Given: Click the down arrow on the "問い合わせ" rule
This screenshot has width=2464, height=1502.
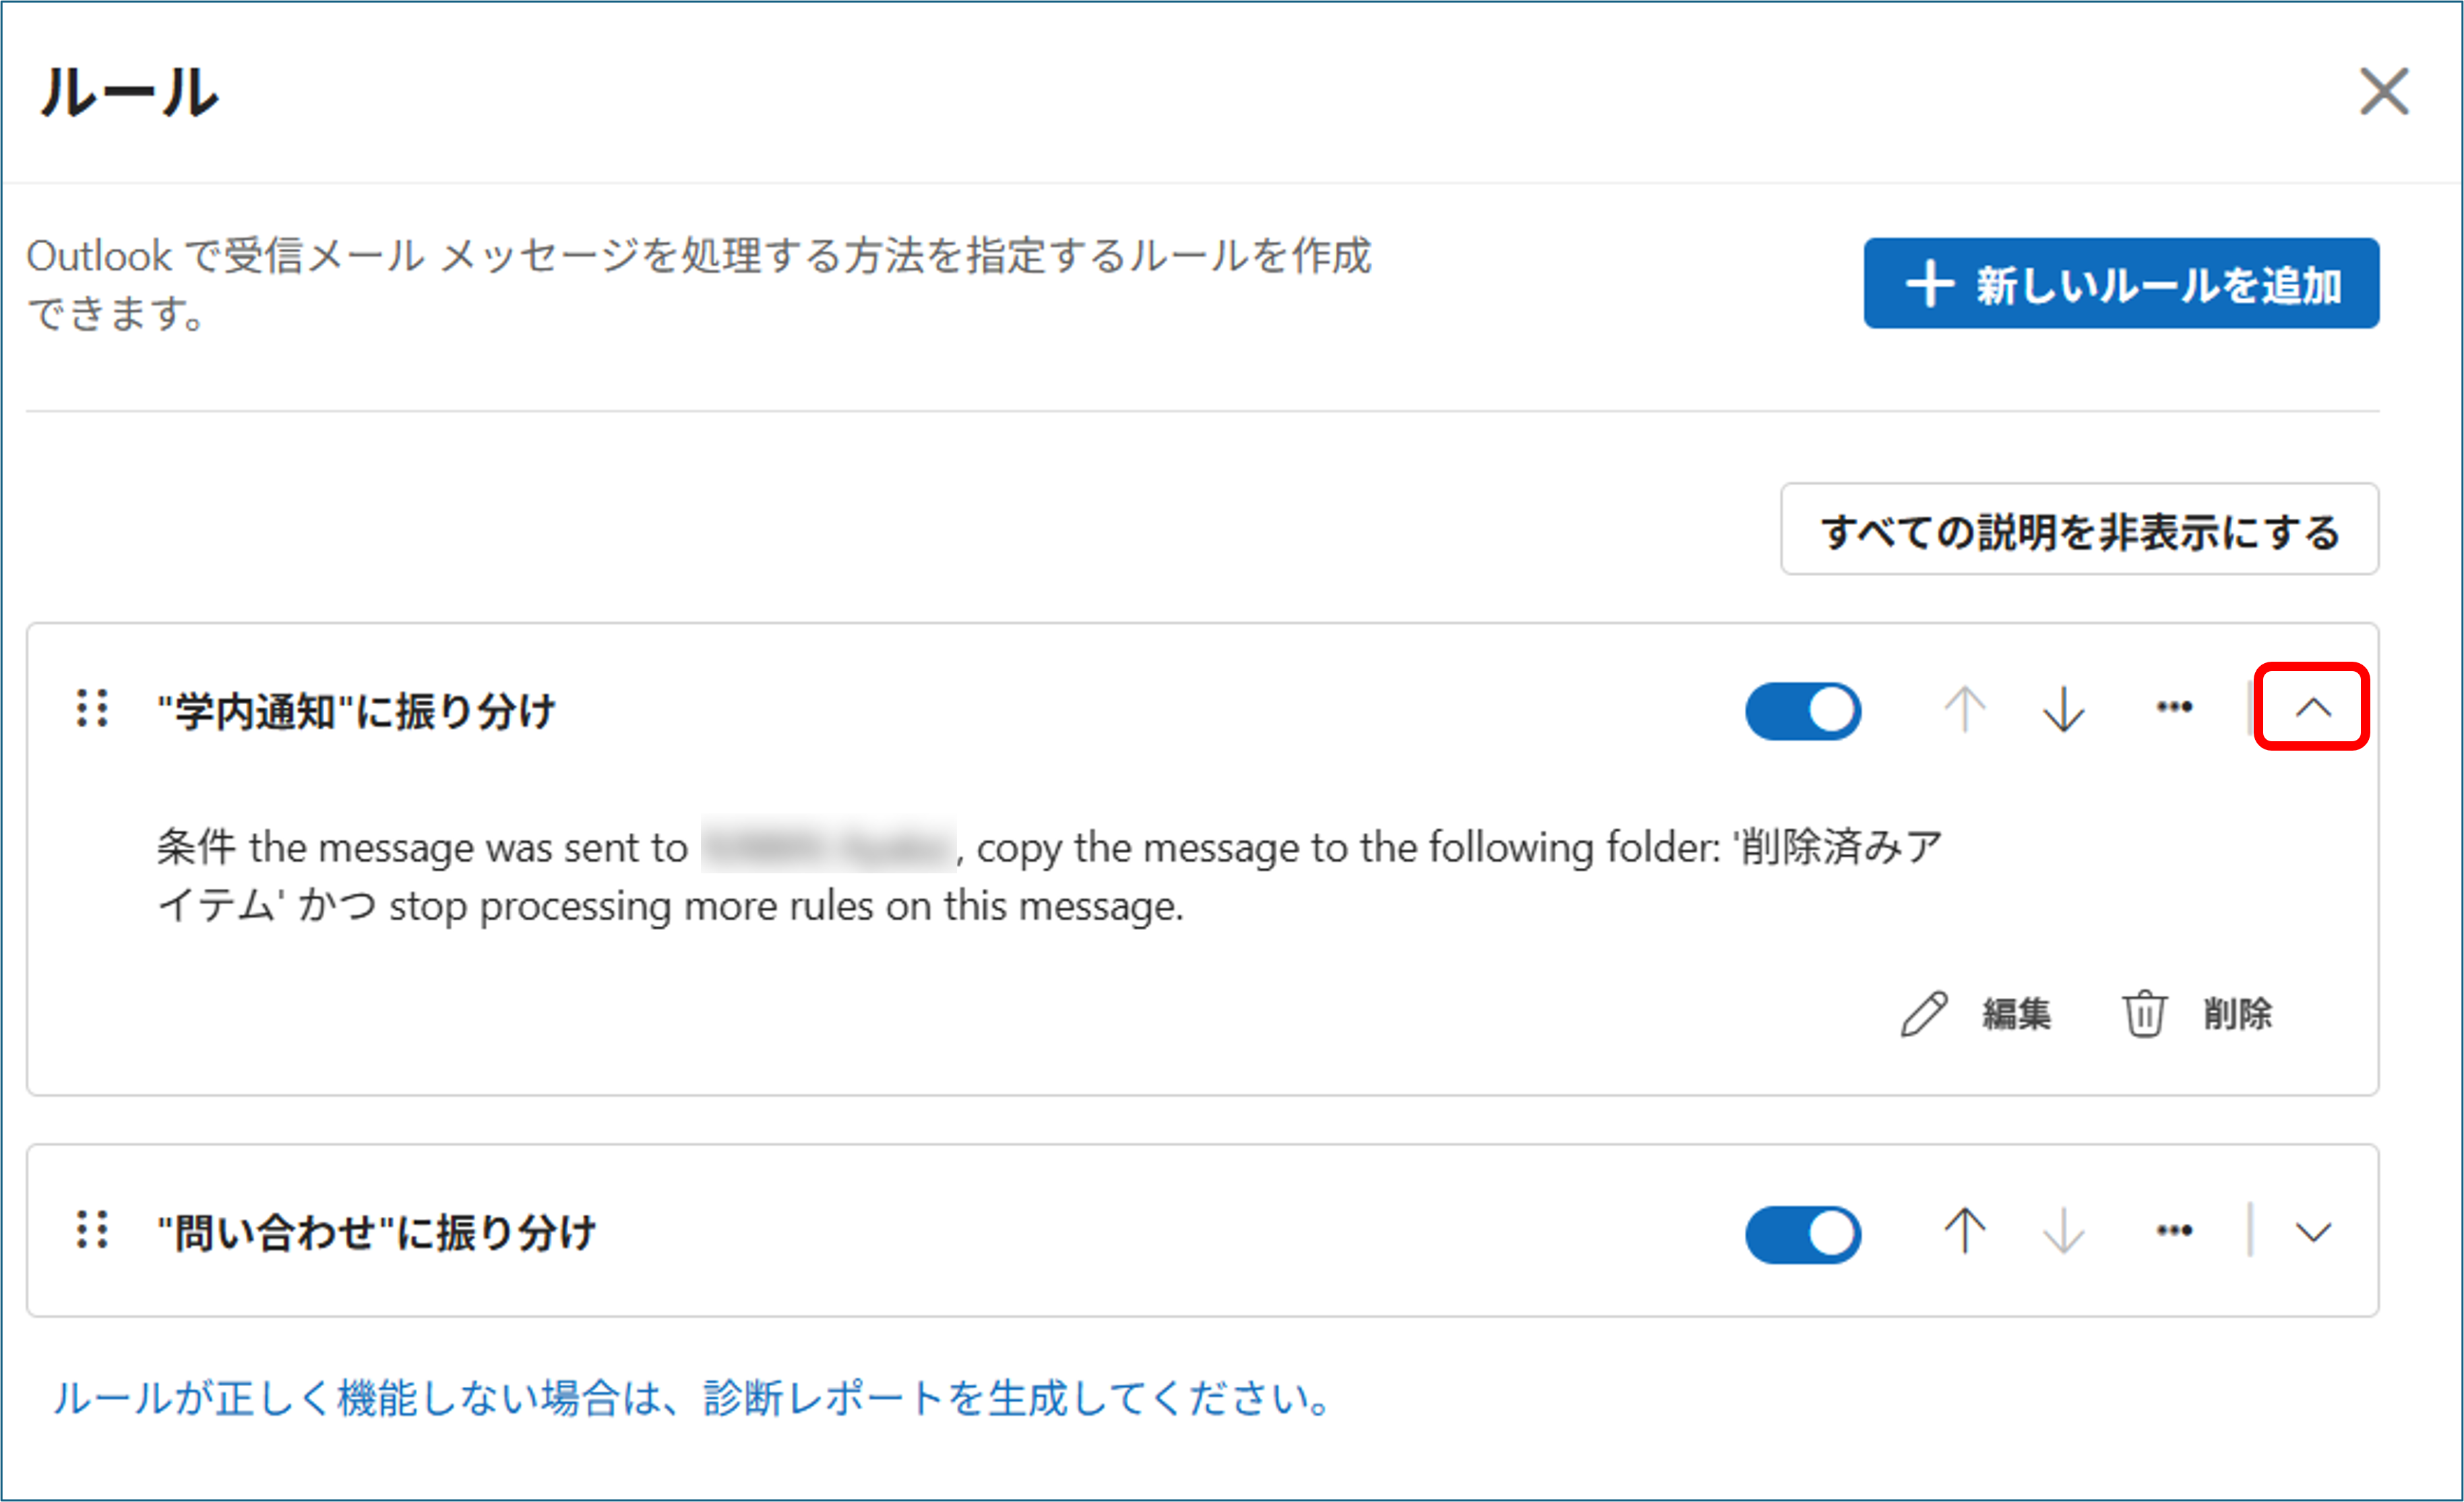Looking at the screenshot, I should [x=2063, y=1231].
